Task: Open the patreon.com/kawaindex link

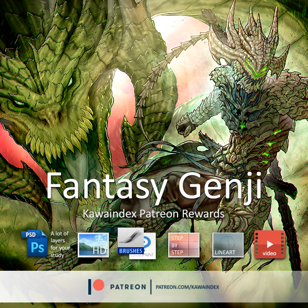Action: coord(187,287)
